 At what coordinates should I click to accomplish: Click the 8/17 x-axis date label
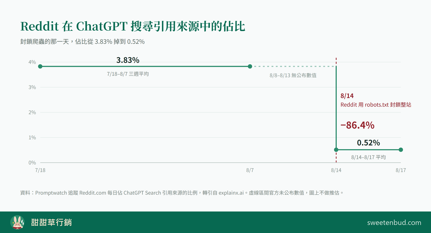pyautogui.click(x=401, y=170)
